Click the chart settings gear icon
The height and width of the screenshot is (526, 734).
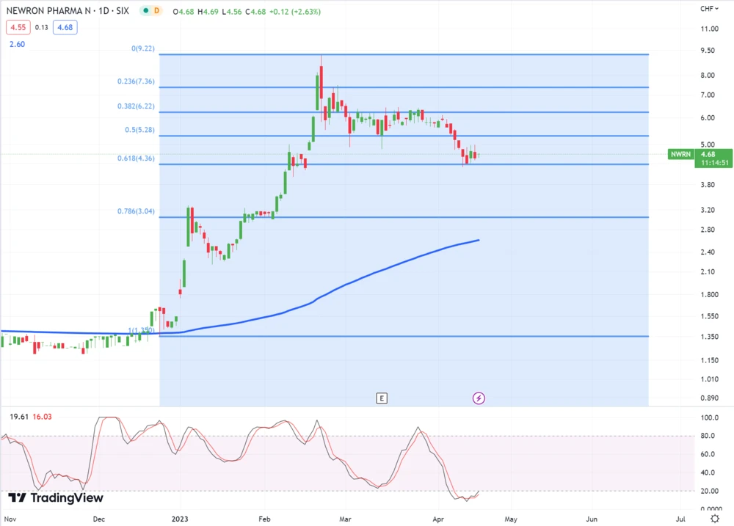pyautogui.click(x=715, y=519)
